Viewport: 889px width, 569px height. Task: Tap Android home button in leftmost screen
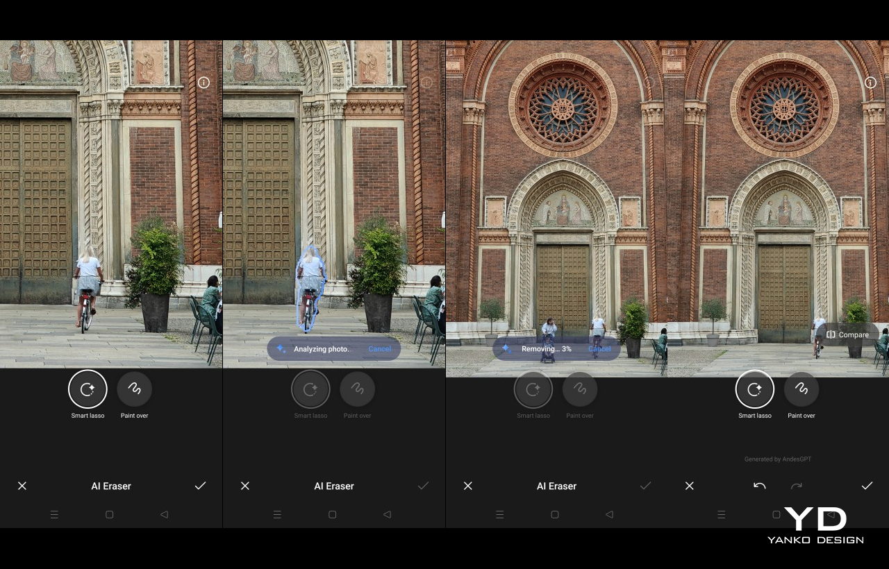coord(109,515)
